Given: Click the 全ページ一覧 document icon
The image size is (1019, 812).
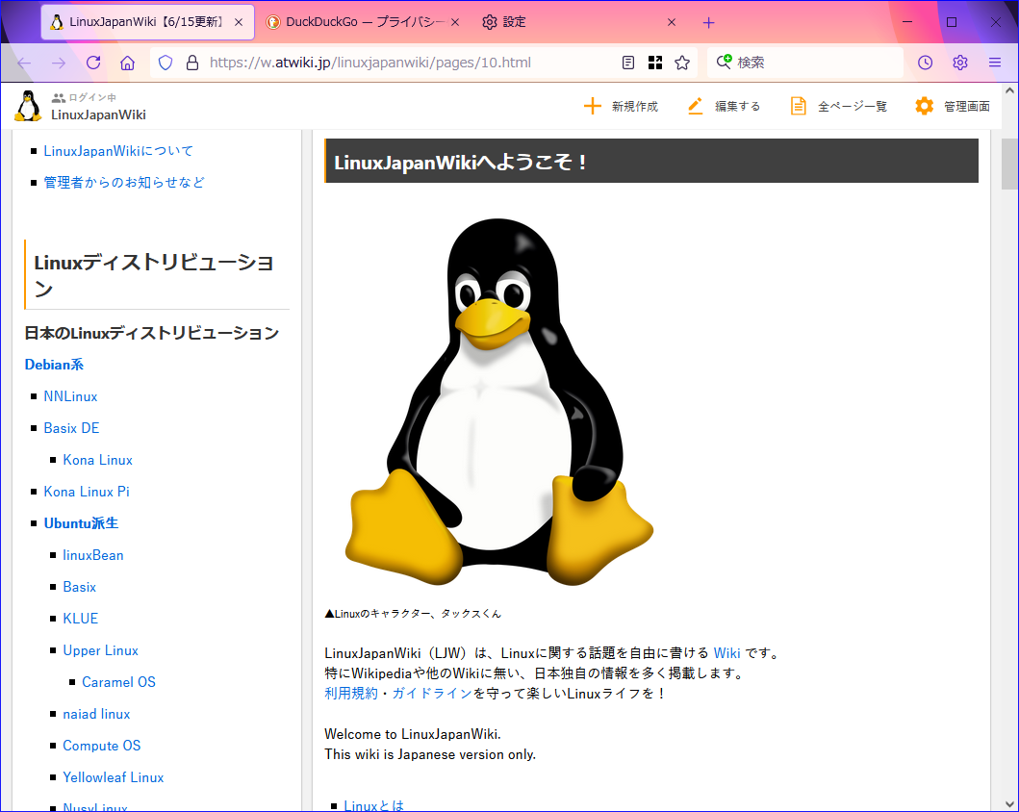Looking at the screenshot, I should tap(798, 106).
